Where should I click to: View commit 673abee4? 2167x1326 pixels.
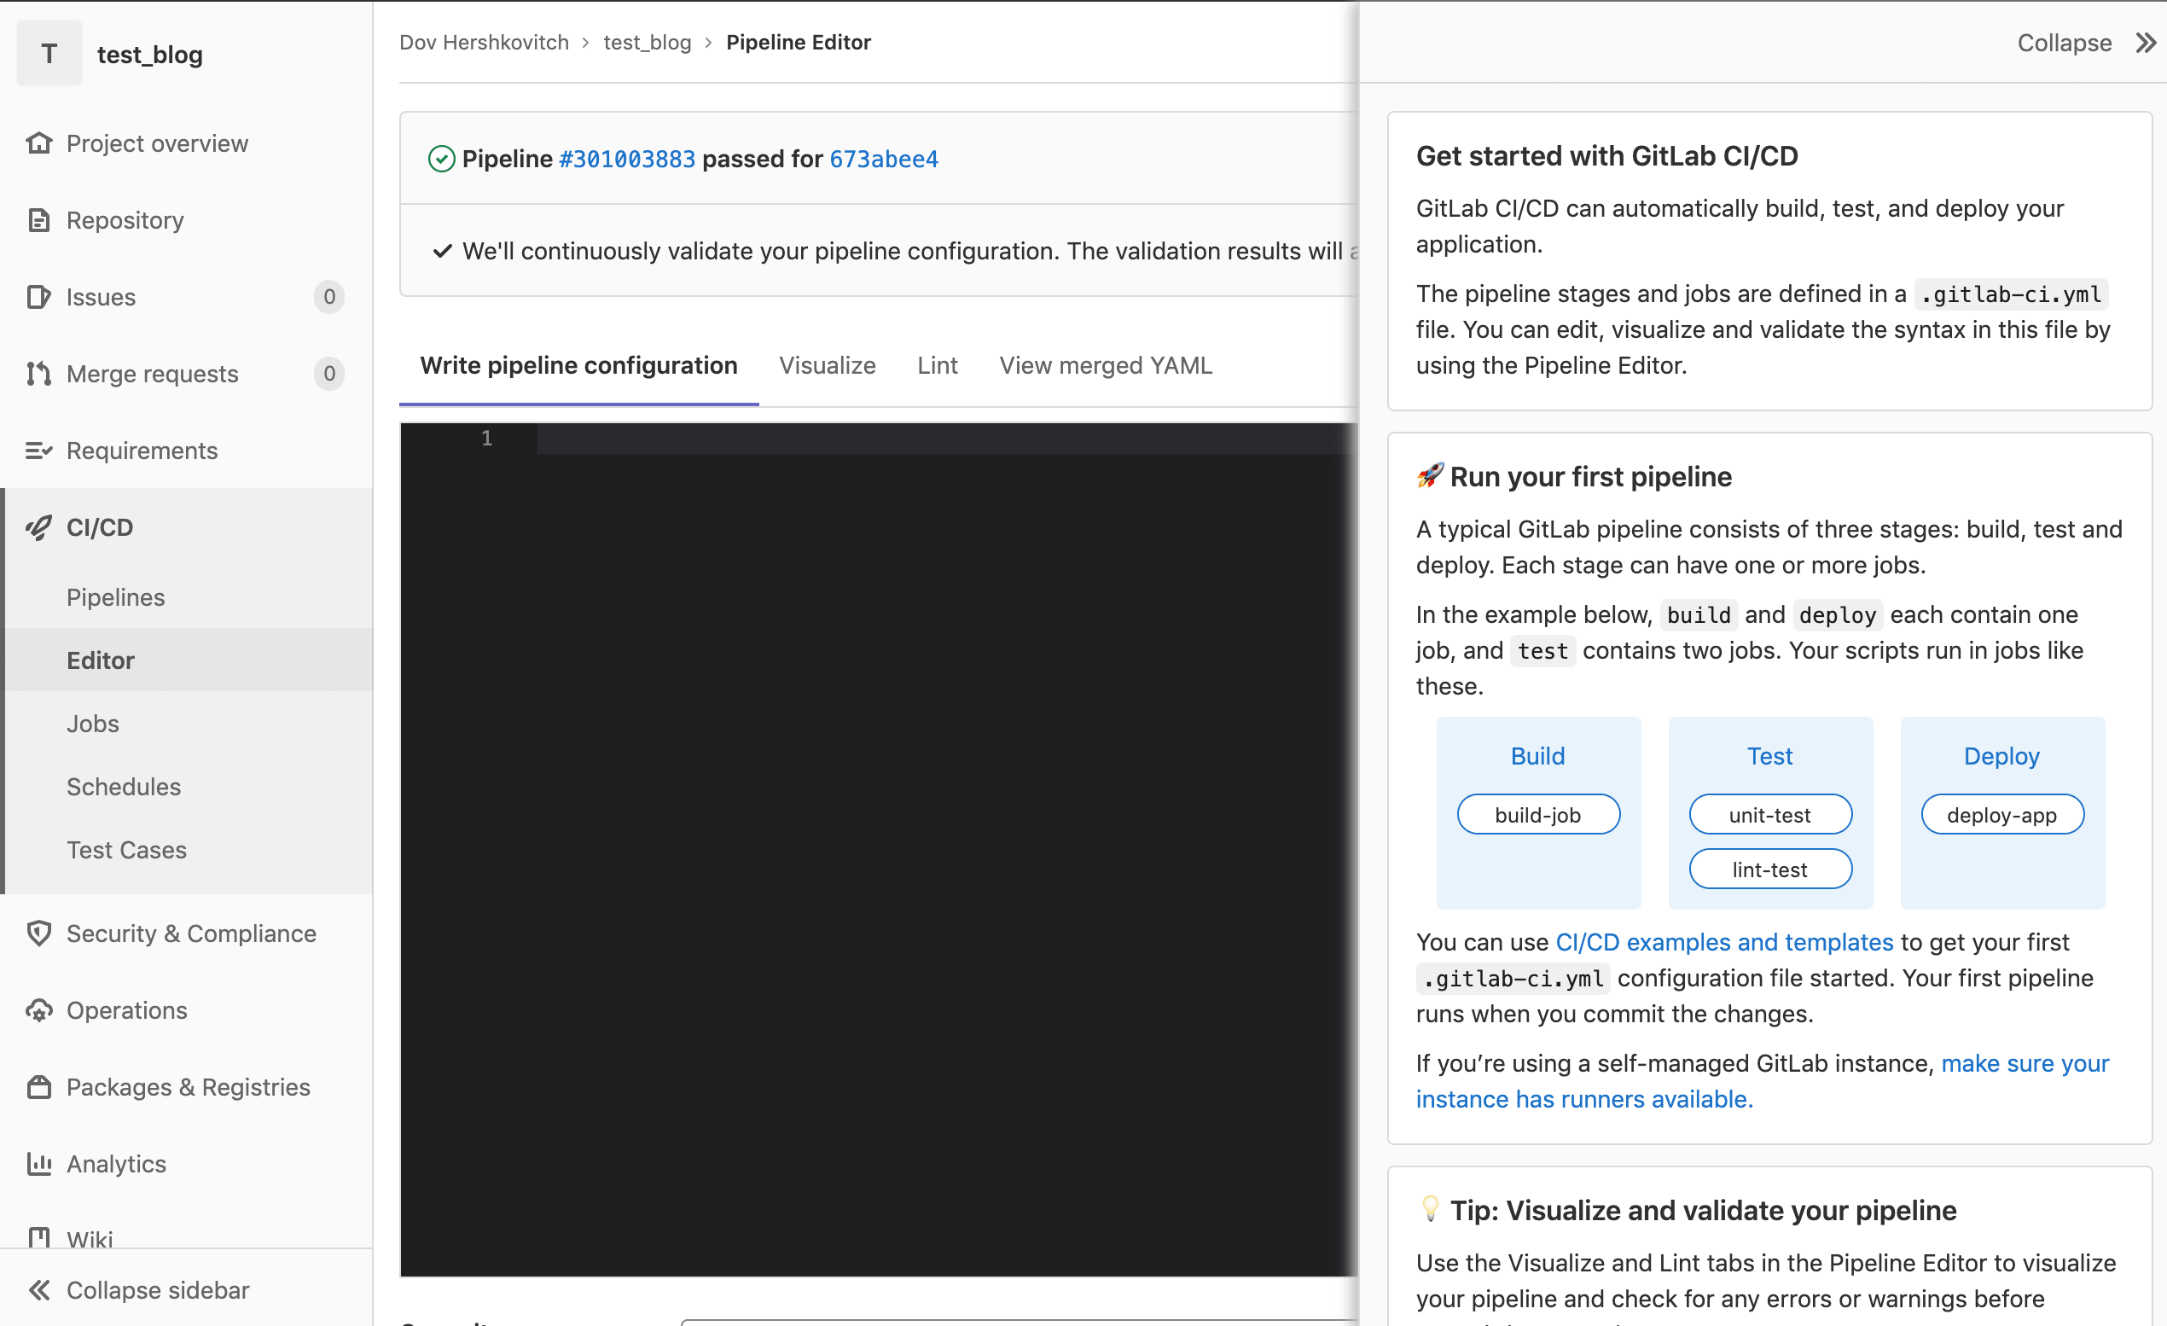tap(883, 160)
